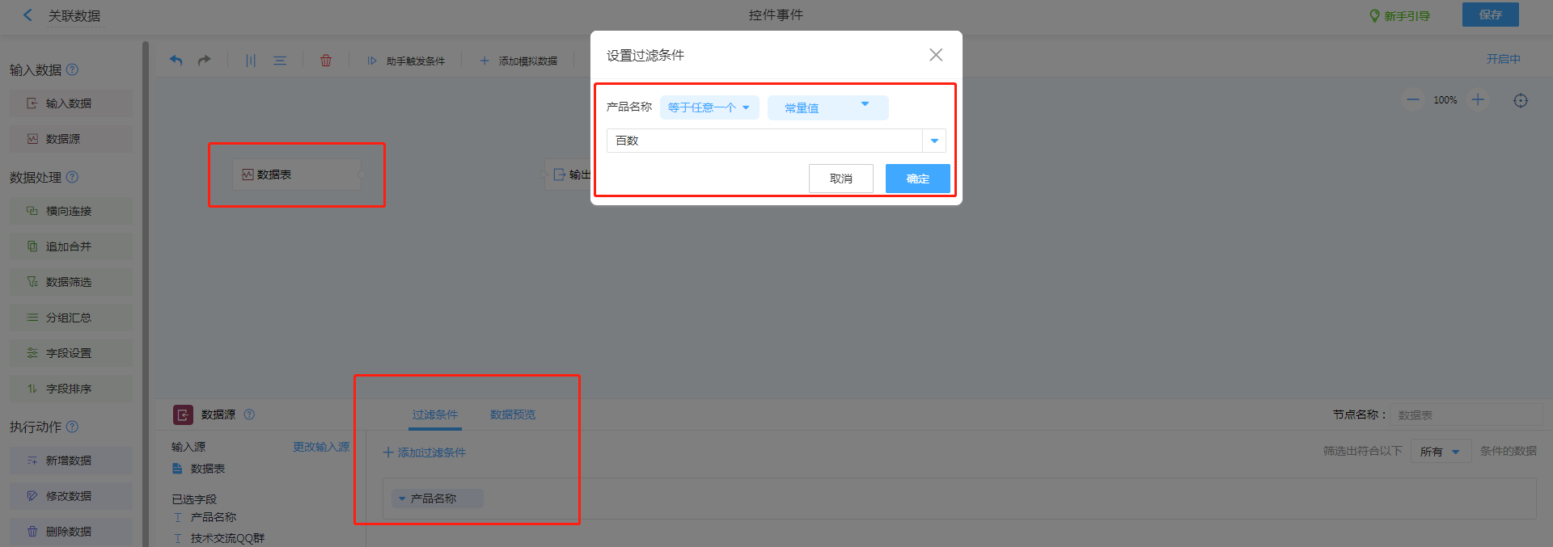Close the 设置过滤条件 dialog
Image resolution: width=1553 pixels, height=547 pixels.
point(936,55)
